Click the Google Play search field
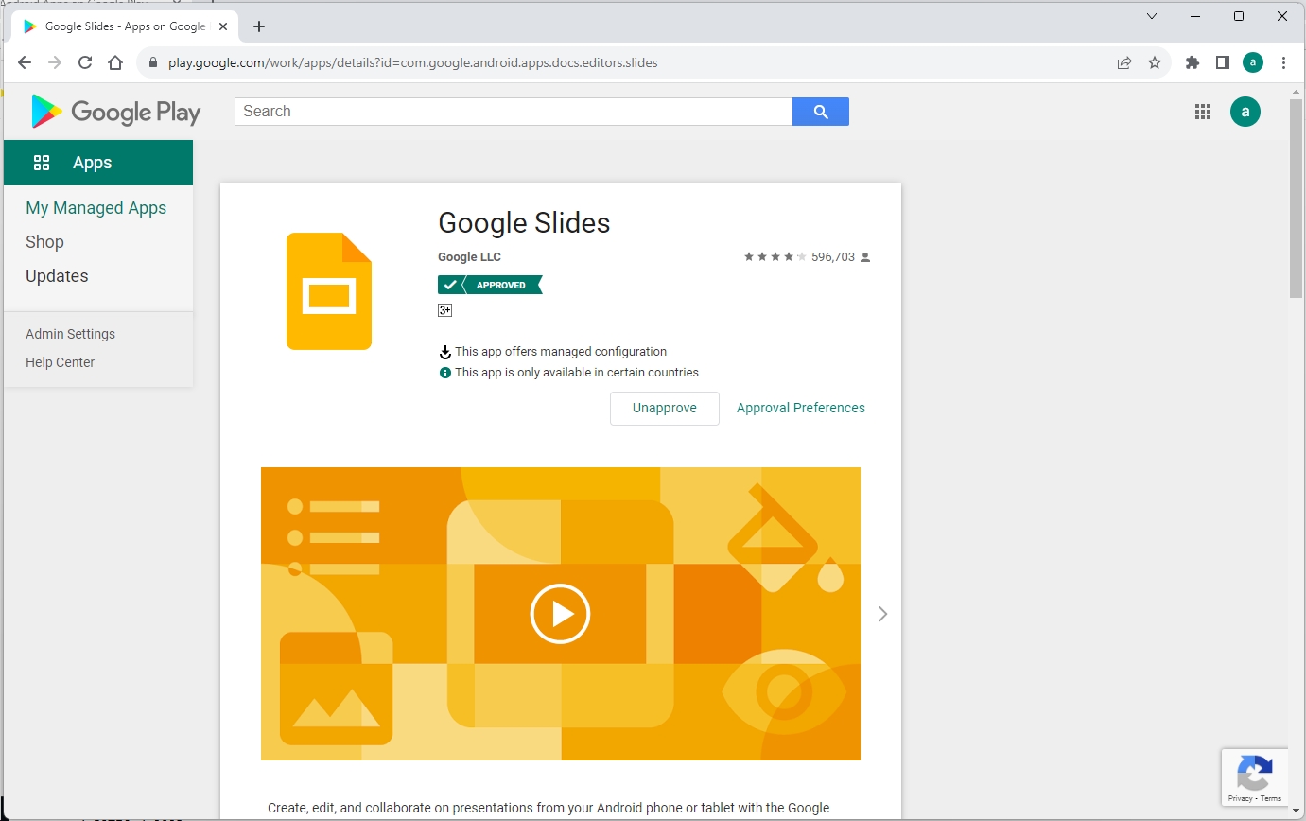Image resolution: width=1306 pixels, height=821 pixels. click(513, 112)
